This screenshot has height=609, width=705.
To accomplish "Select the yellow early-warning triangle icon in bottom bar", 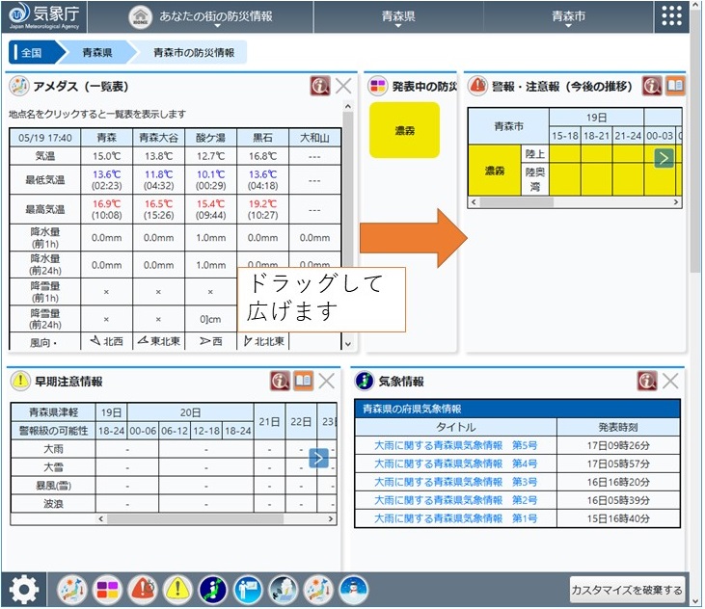I will click(177, 589).
